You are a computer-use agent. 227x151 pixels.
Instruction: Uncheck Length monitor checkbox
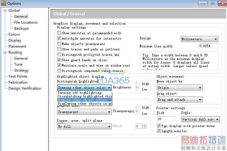(x=159, y=131)
